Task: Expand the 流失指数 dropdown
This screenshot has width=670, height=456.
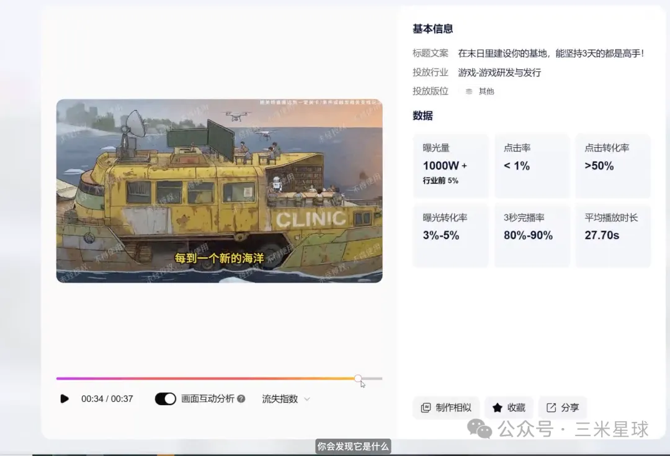Action: click(x=285, y=399)
